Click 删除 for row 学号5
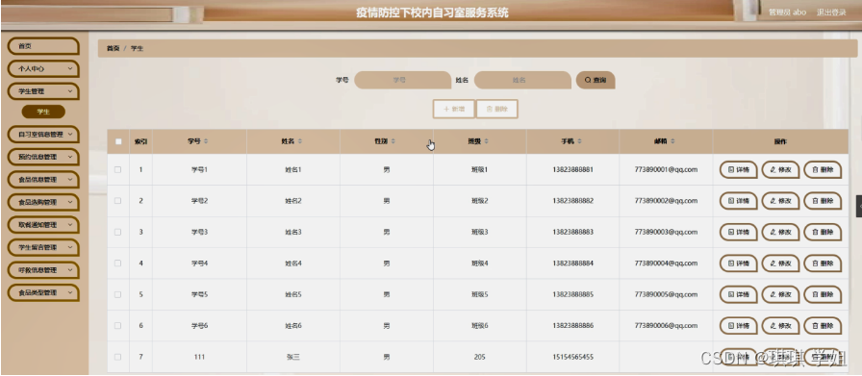862x376 pixels. pos(823,294)
